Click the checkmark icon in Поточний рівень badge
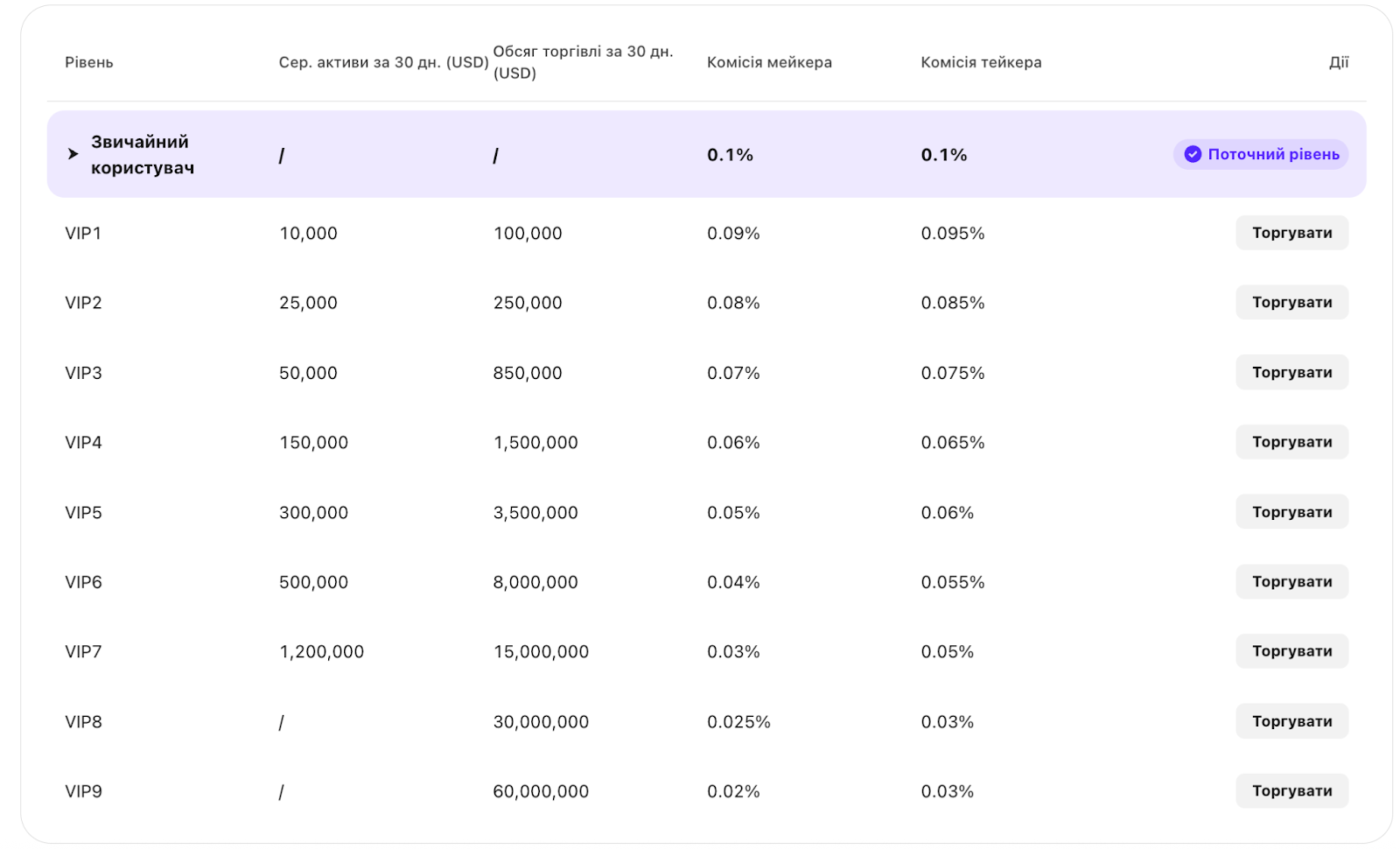Screen dimensions: 1400x849 (x=1193, y=154)
